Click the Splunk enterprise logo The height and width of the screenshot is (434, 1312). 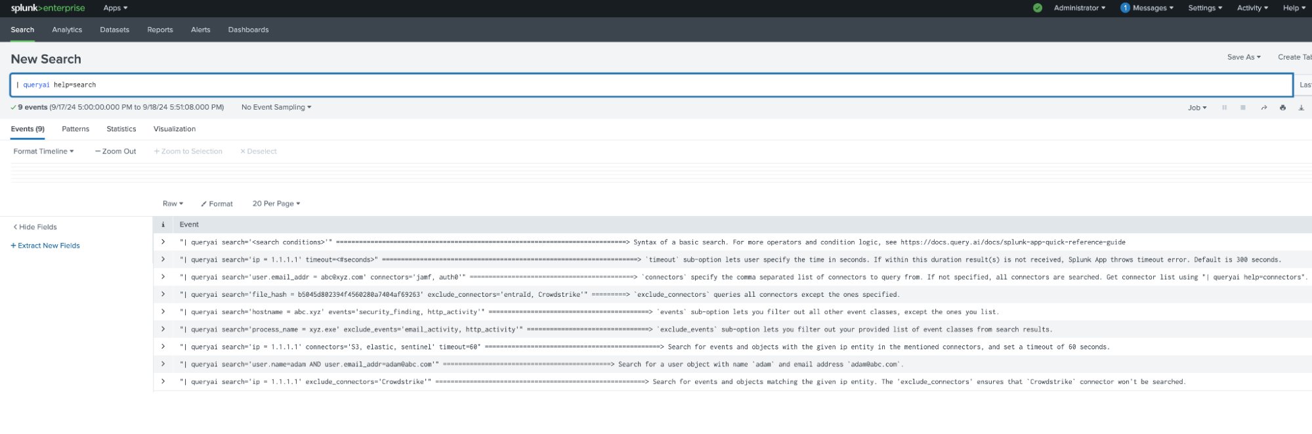[x=48, y=8]
